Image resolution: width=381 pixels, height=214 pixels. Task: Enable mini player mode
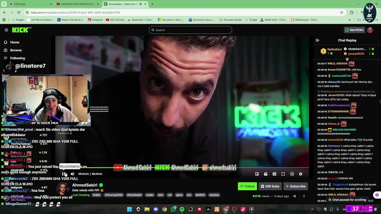click(x=257, y=174)
